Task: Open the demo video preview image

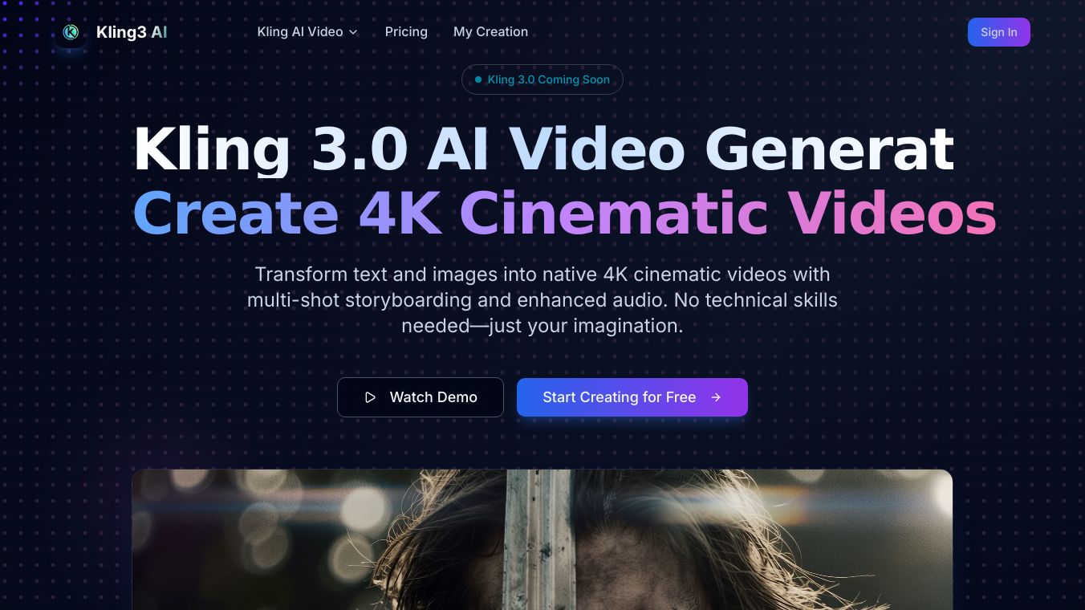Action: tap(542, 539)
